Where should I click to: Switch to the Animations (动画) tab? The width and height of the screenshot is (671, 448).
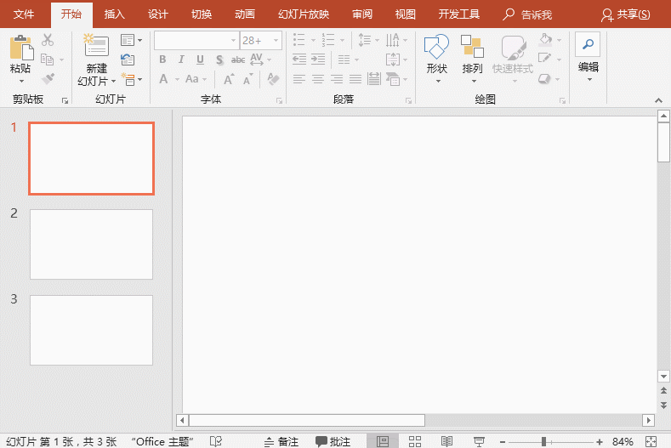pyautogui.click(x=245, y=14)
